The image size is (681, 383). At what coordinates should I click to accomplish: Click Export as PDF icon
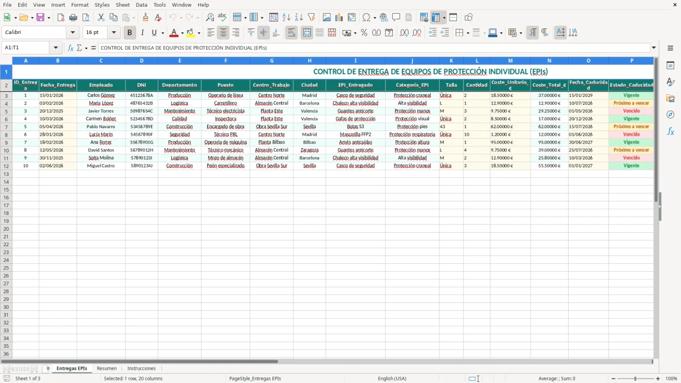[x=61, y=18]
